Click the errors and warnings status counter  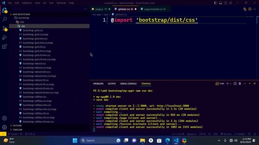pyautogui.click(x=30, y=134)
